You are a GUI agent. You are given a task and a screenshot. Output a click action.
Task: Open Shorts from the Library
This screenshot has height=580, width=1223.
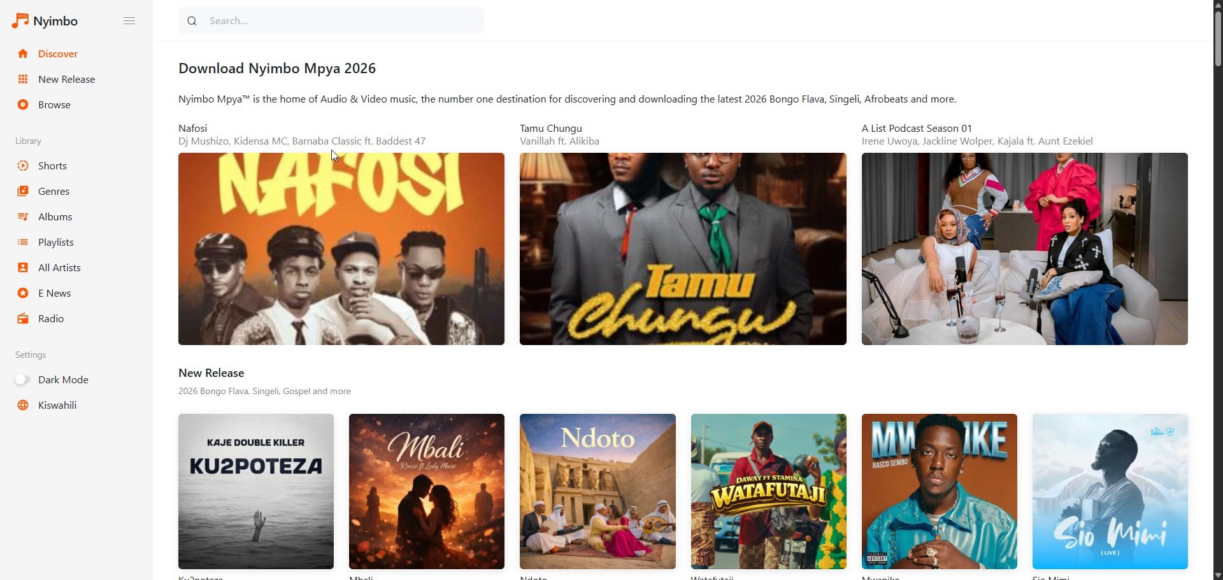(54, 166)
